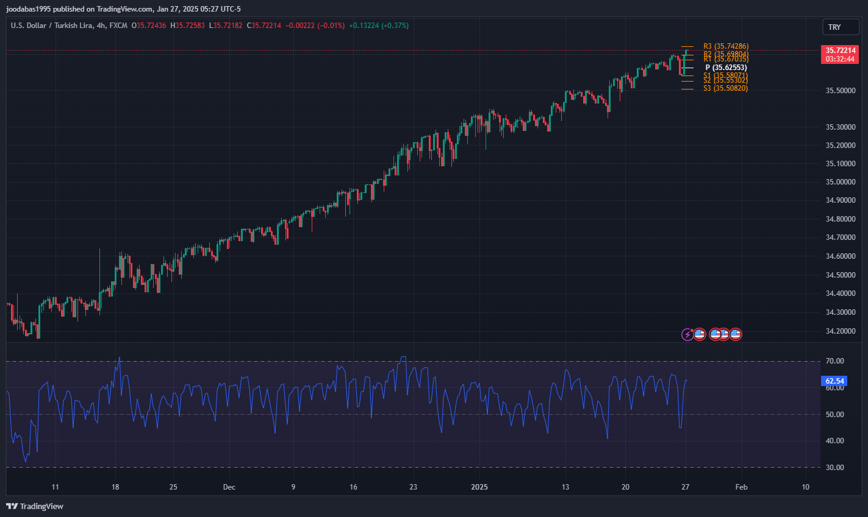Click the 2025 marker on time axis
The image size is (868, 517).
click(x=479, y=487)
